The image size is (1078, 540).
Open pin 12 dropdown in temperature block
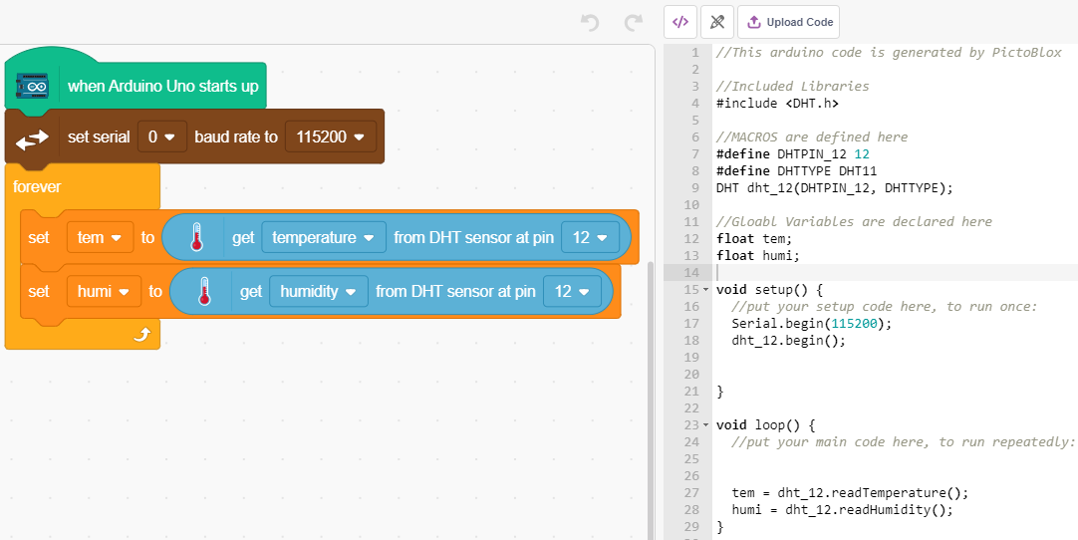tap(591, 237)
